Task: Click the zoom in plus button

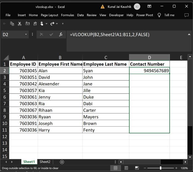Action: click(x=176, y=168)
